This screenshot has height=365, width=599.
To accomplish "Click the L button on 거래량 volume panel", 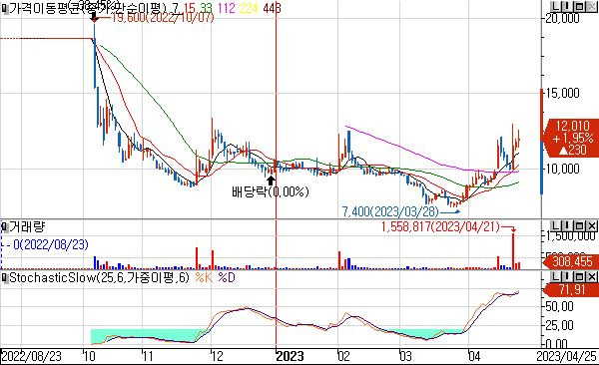I will [555, 226].
